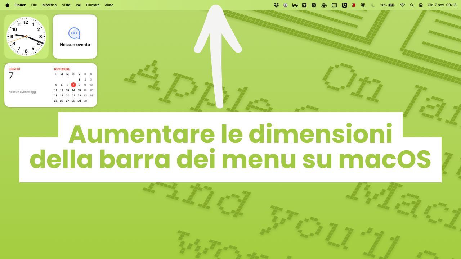Click the blue chat bubble icon
This screenshot has width=461, height=259.
pos(75,33)
